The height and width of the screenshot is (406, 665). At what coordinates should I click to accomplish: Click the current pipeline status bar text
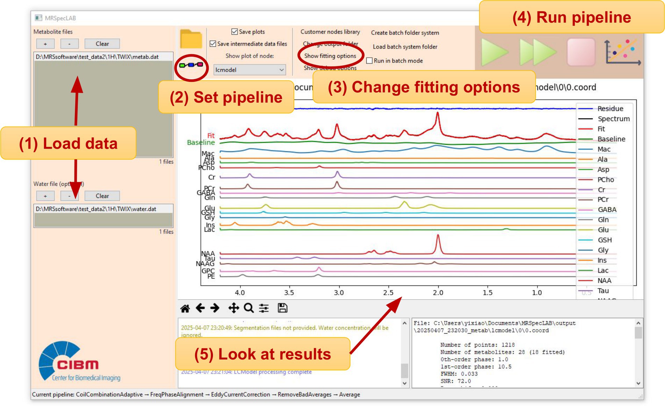click(196, 394)
